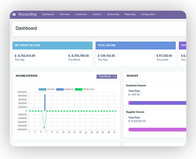Open the This Month period dropdown
This screenshot has width=196, height=159.
(x=107, y=76)
